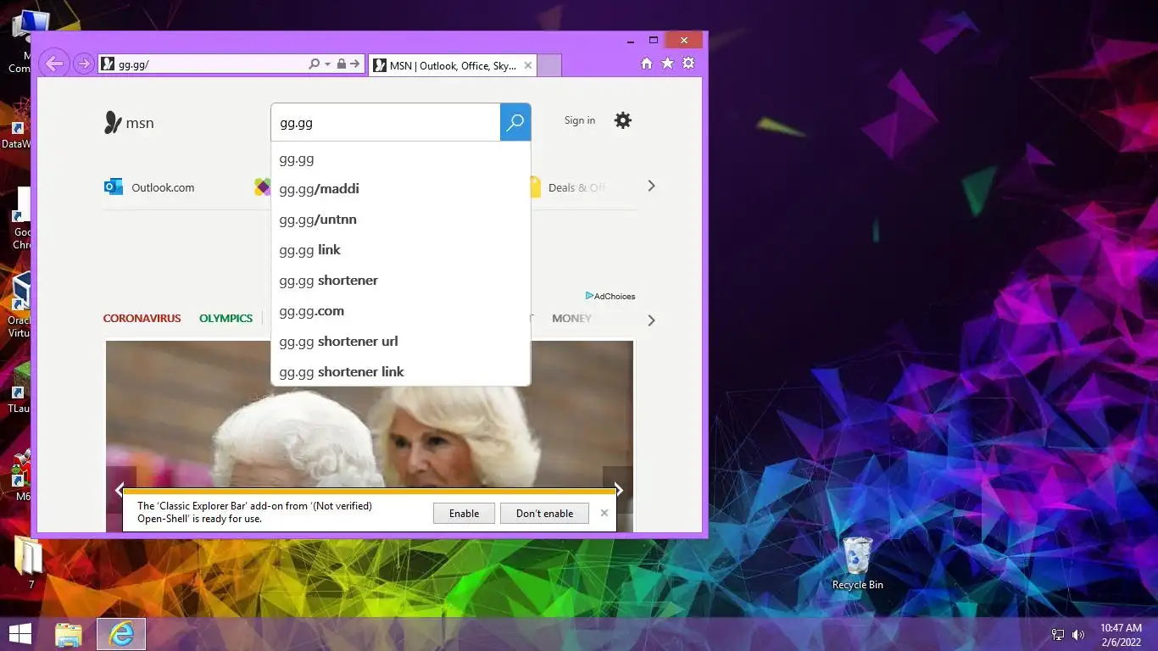This screenshot has width=1158, height=651.
Task: Open the OLYMPICS news category
Action: coord(225,319)
